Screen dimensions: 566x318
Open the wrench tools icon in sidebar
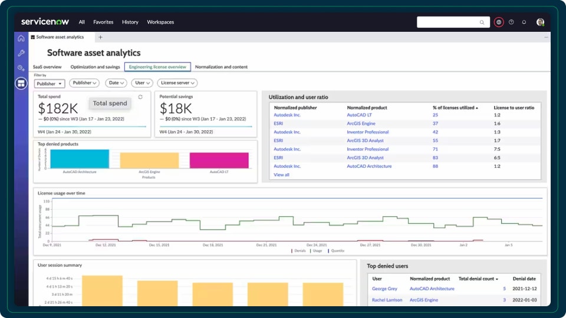(21, 53)
